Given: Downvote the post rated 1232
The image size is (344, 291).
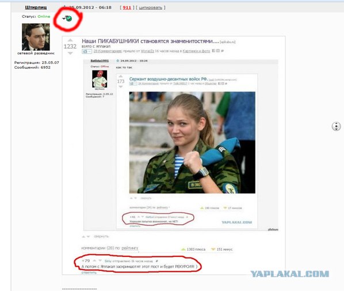Looking at the screenshot, I should tap(70, 53).
